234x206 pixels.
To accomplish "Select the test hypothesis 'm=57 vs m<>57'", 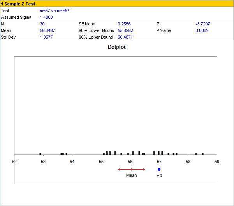I will pos(55,11).
